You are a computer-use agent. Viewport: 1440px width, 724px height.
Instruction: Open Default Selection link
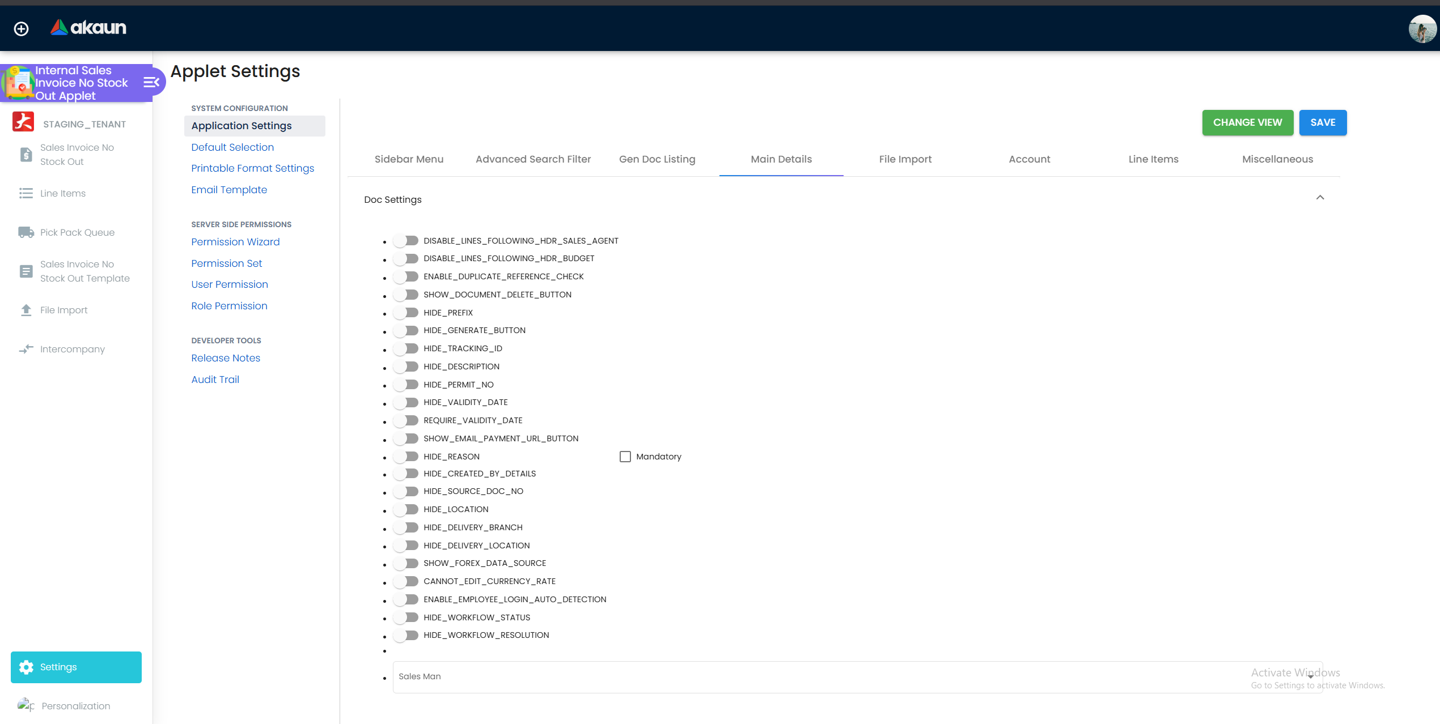point(232,147)
